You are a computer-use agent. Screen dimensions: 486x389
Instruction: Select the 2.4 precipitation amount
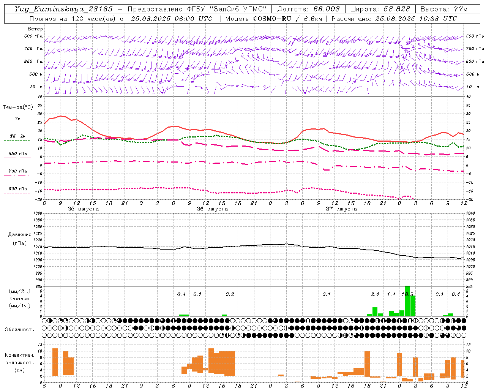[375, 294]
